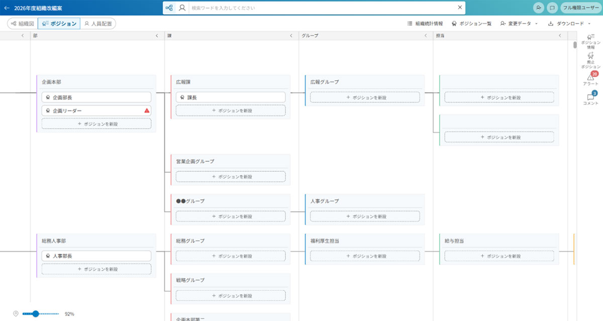Open the フル権限ユーザー account button

pos(580,8)
